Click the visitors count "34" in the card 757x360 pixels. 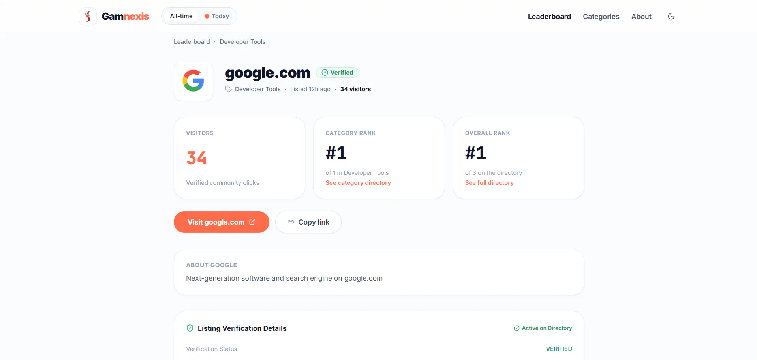point(197,158)
